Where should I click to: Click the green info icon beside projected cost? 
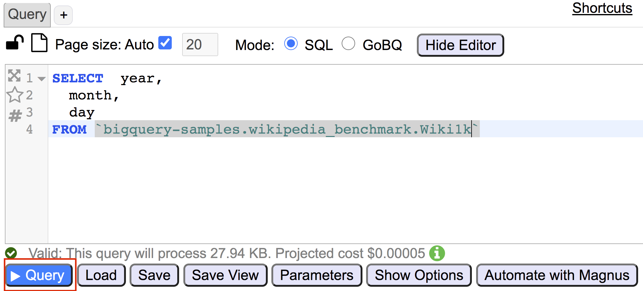point(437,253)
